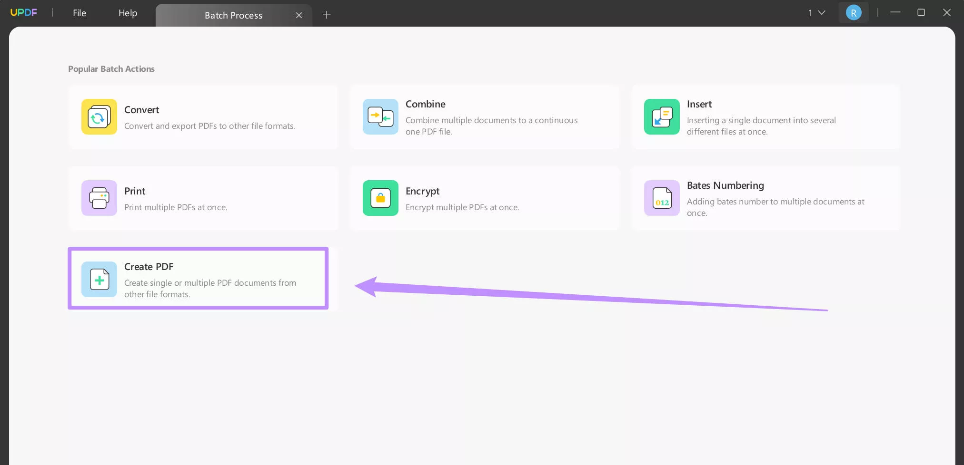Open the Help menu
This screenshot has height=465, width=964.
[x=127, y=13]
